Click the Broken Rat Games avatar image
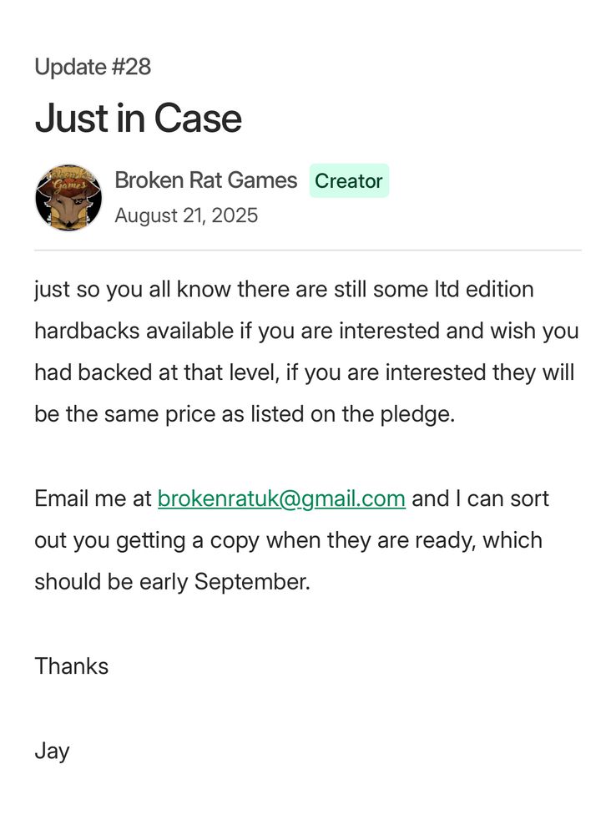Viewport: 616px width, 835px height. coord(68,198)
